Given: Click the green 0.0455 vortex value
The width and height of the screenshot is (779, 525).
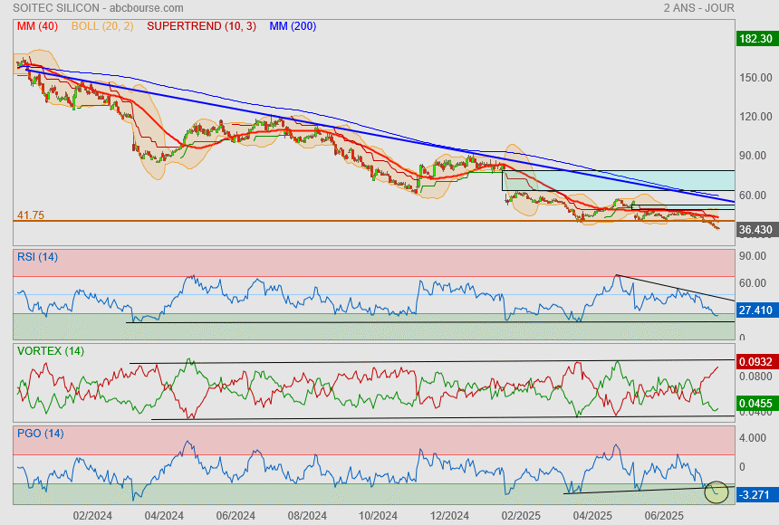Looking at the screenshot, I should (x=755, y=404).
